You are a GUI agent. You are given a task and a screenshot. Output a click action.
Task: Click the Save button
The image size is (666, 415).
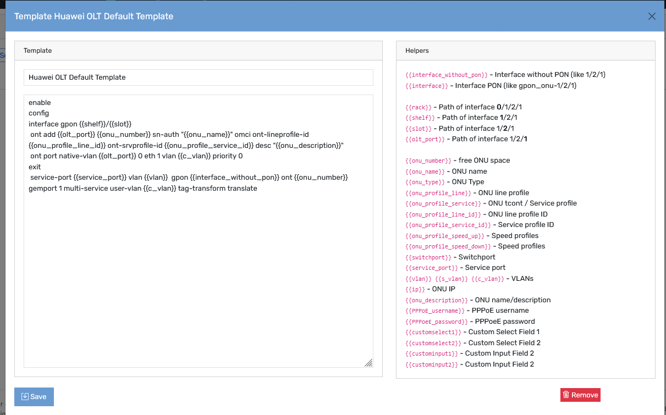pyautogui.click(x=34, y=397)
